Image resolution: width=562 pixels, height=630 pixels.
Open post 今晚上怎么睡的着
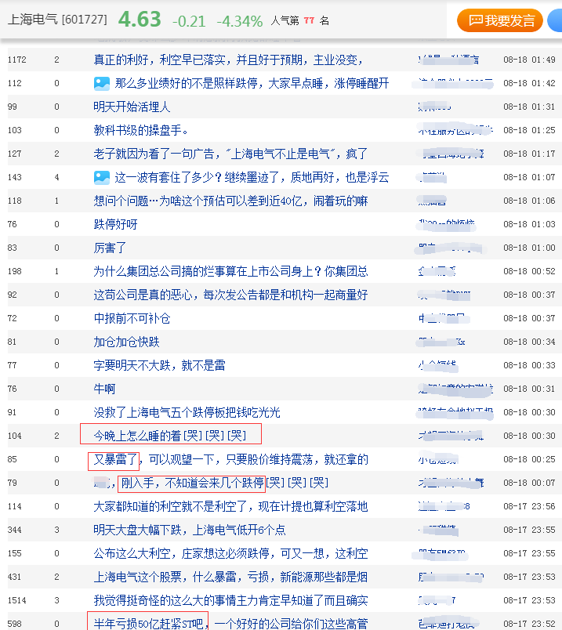pyautogui.click(x=170, y=436)
